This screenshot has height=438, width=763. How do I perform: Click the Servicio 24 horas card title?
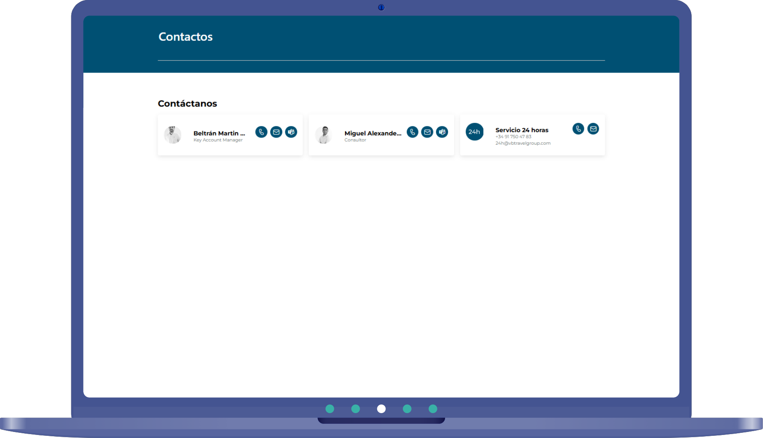(522, 130)
